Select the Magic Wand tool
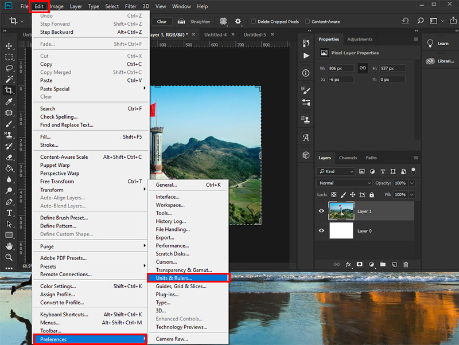Viewport: 459px width, 345px height. 9,79
